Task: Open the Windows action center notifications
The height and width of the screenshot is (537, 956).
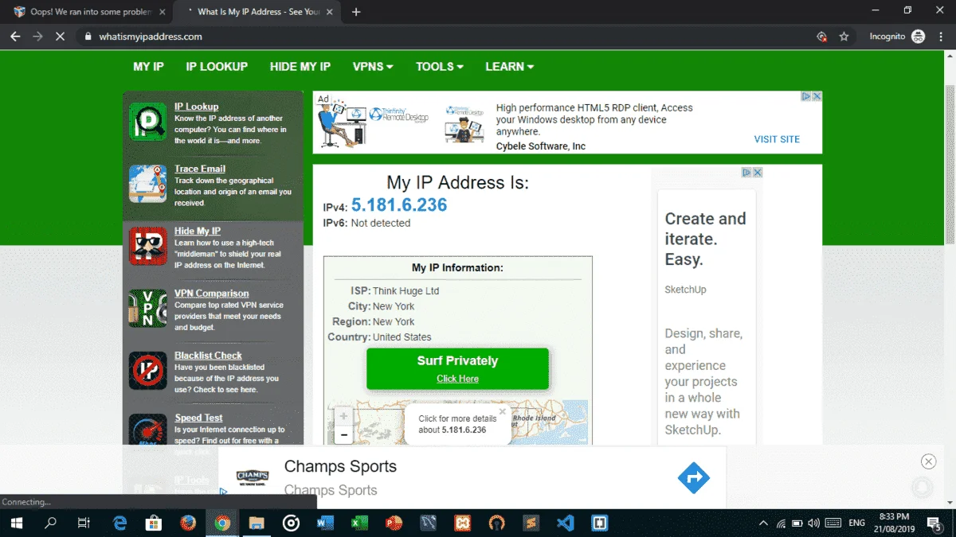Action: pos(933,523)
